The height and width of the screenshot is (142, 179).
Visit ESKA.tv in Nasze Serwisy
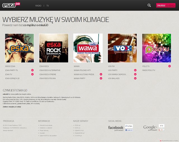[78, 128]
